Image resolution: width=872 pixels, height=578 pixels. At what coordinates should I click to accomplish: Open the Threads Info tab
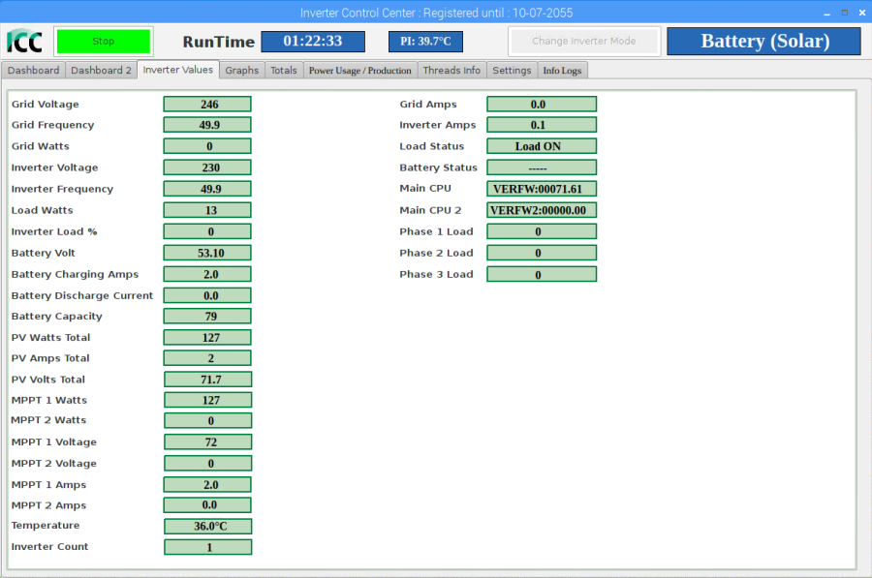click(x=452, y=71)
